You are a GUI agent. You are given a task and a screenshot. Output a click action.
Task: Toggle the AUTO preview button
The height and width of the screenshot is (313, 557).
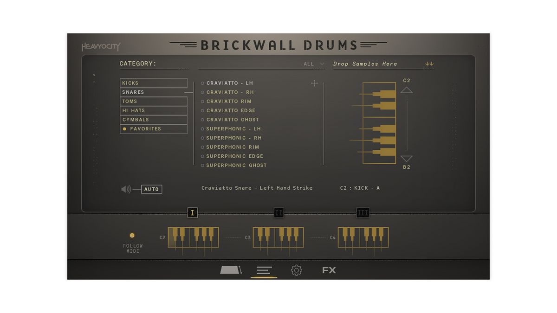pos(152,189)
